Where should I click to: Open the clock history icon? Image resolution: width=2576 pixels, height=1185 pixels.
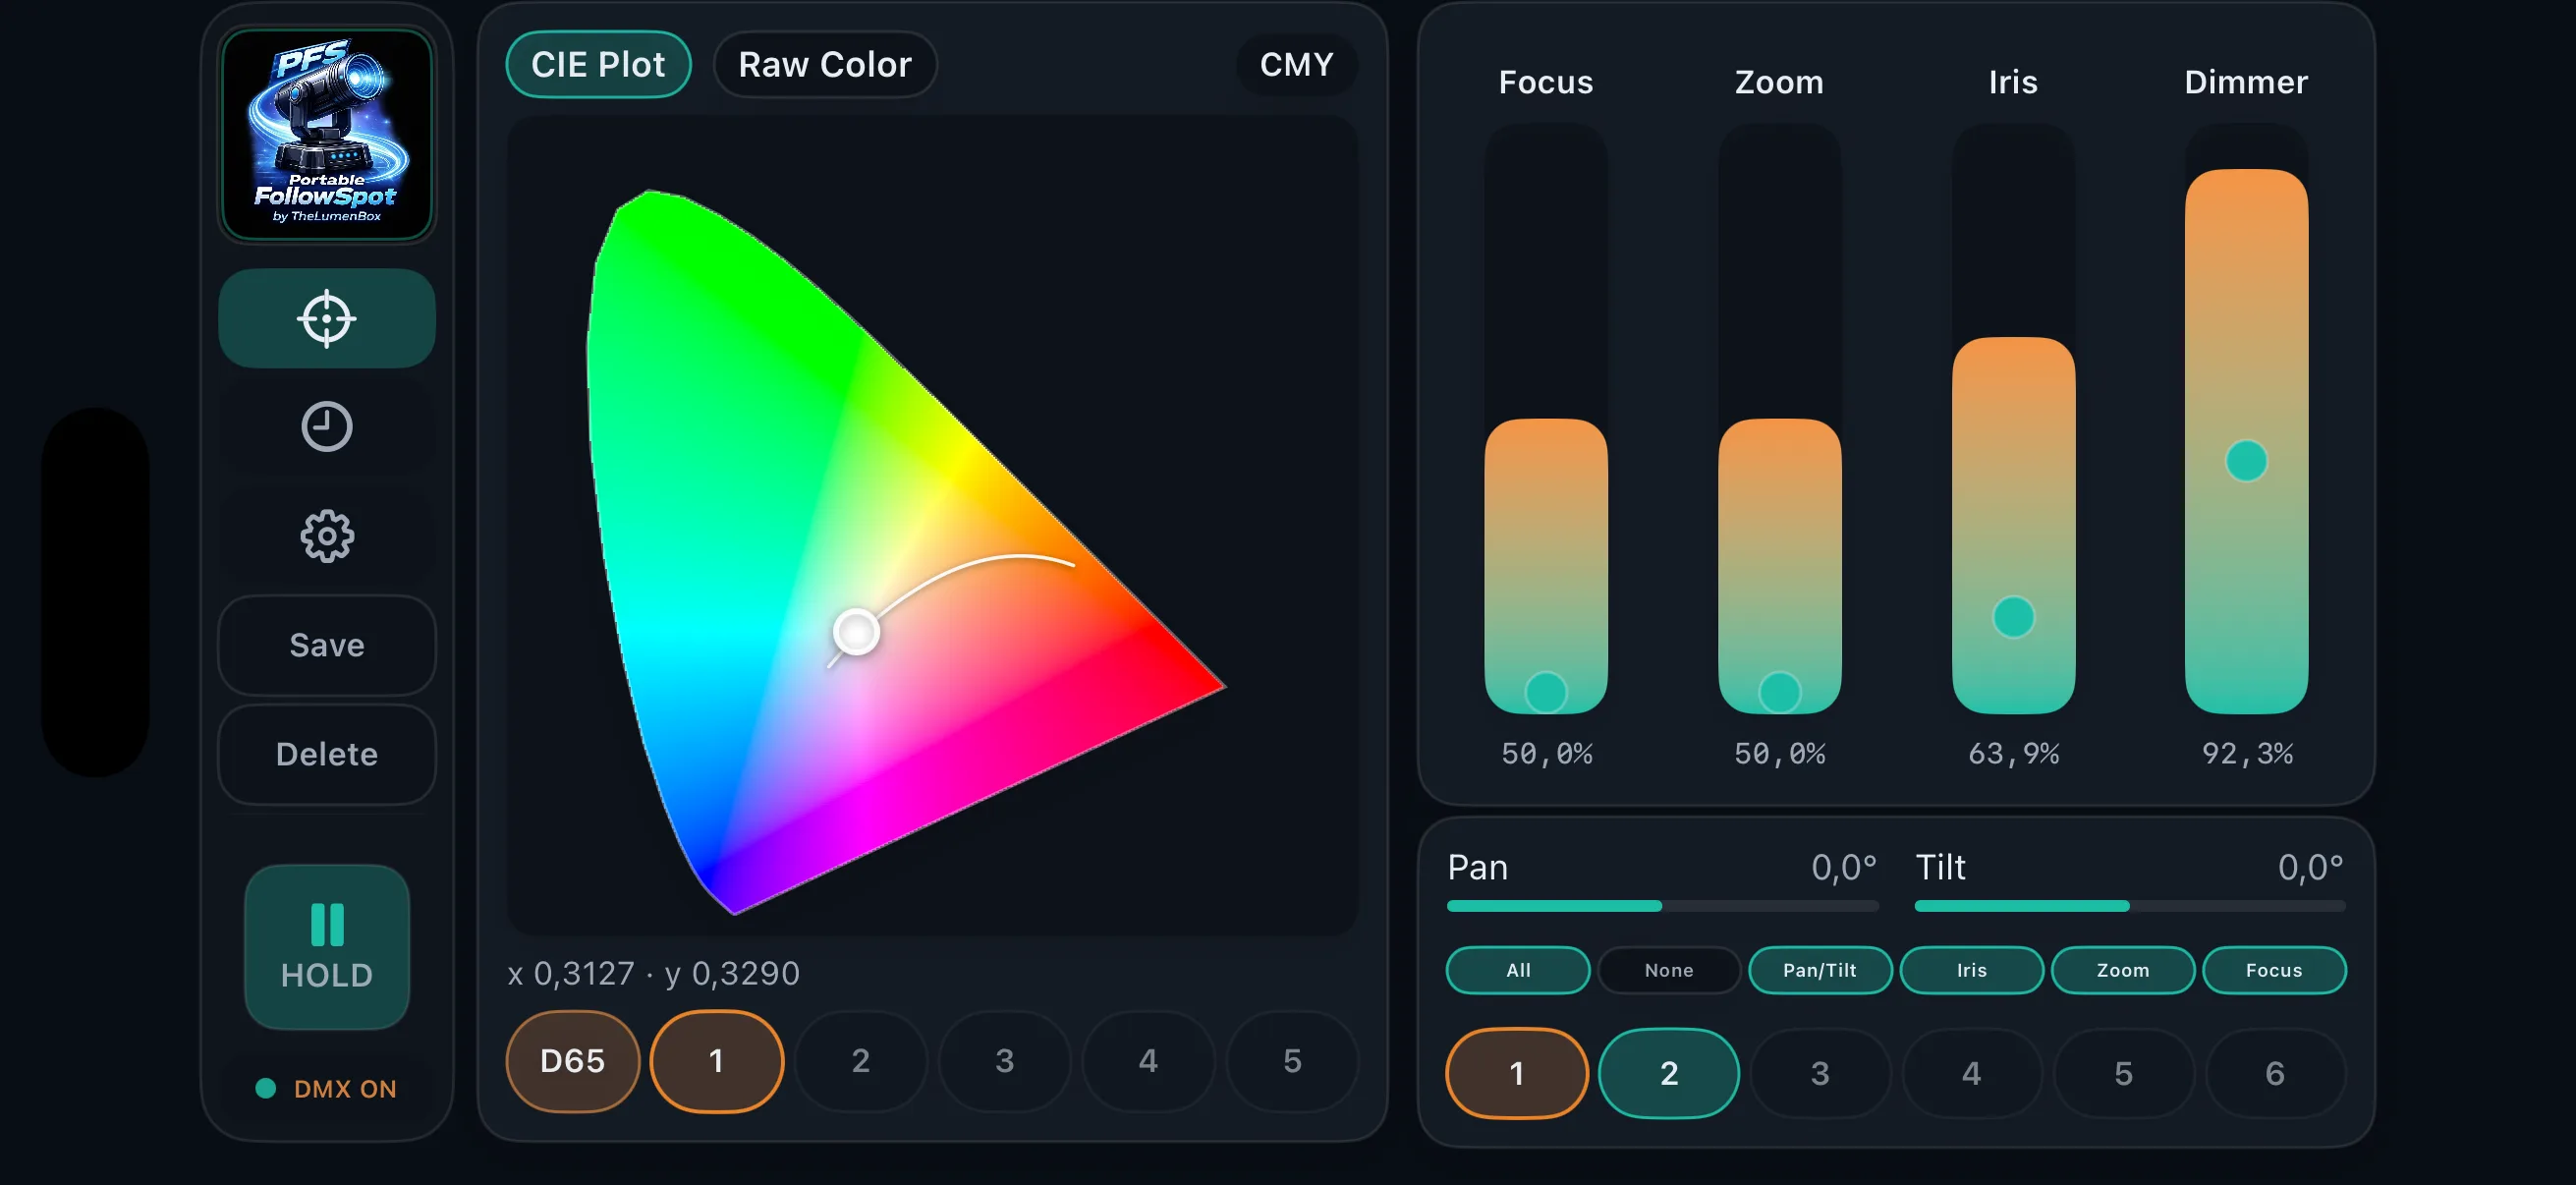coord(326,427)
